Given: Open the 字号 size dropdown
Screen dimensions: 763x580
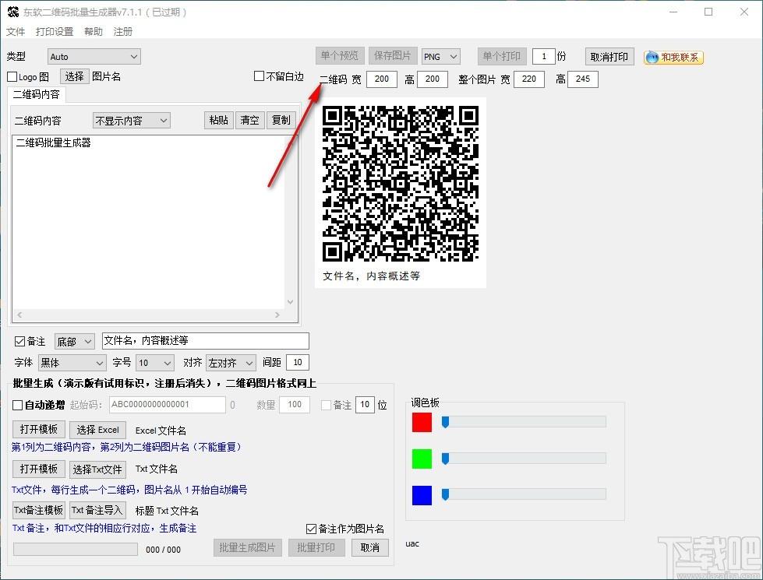Looking at the screenshot, I should [155, 363].
